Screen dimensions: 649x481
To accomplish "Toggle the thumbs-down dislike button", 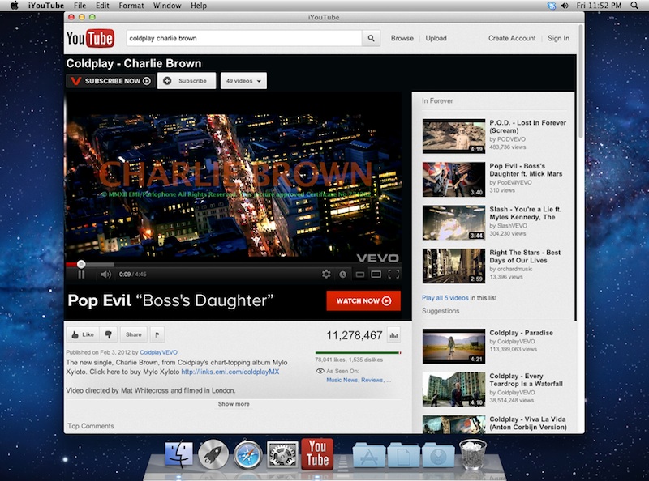I will (109, 334).
